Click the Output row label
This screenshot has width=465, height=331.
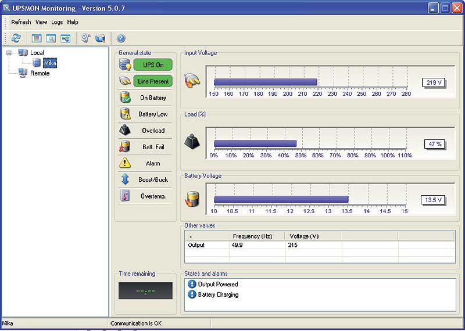196,245
